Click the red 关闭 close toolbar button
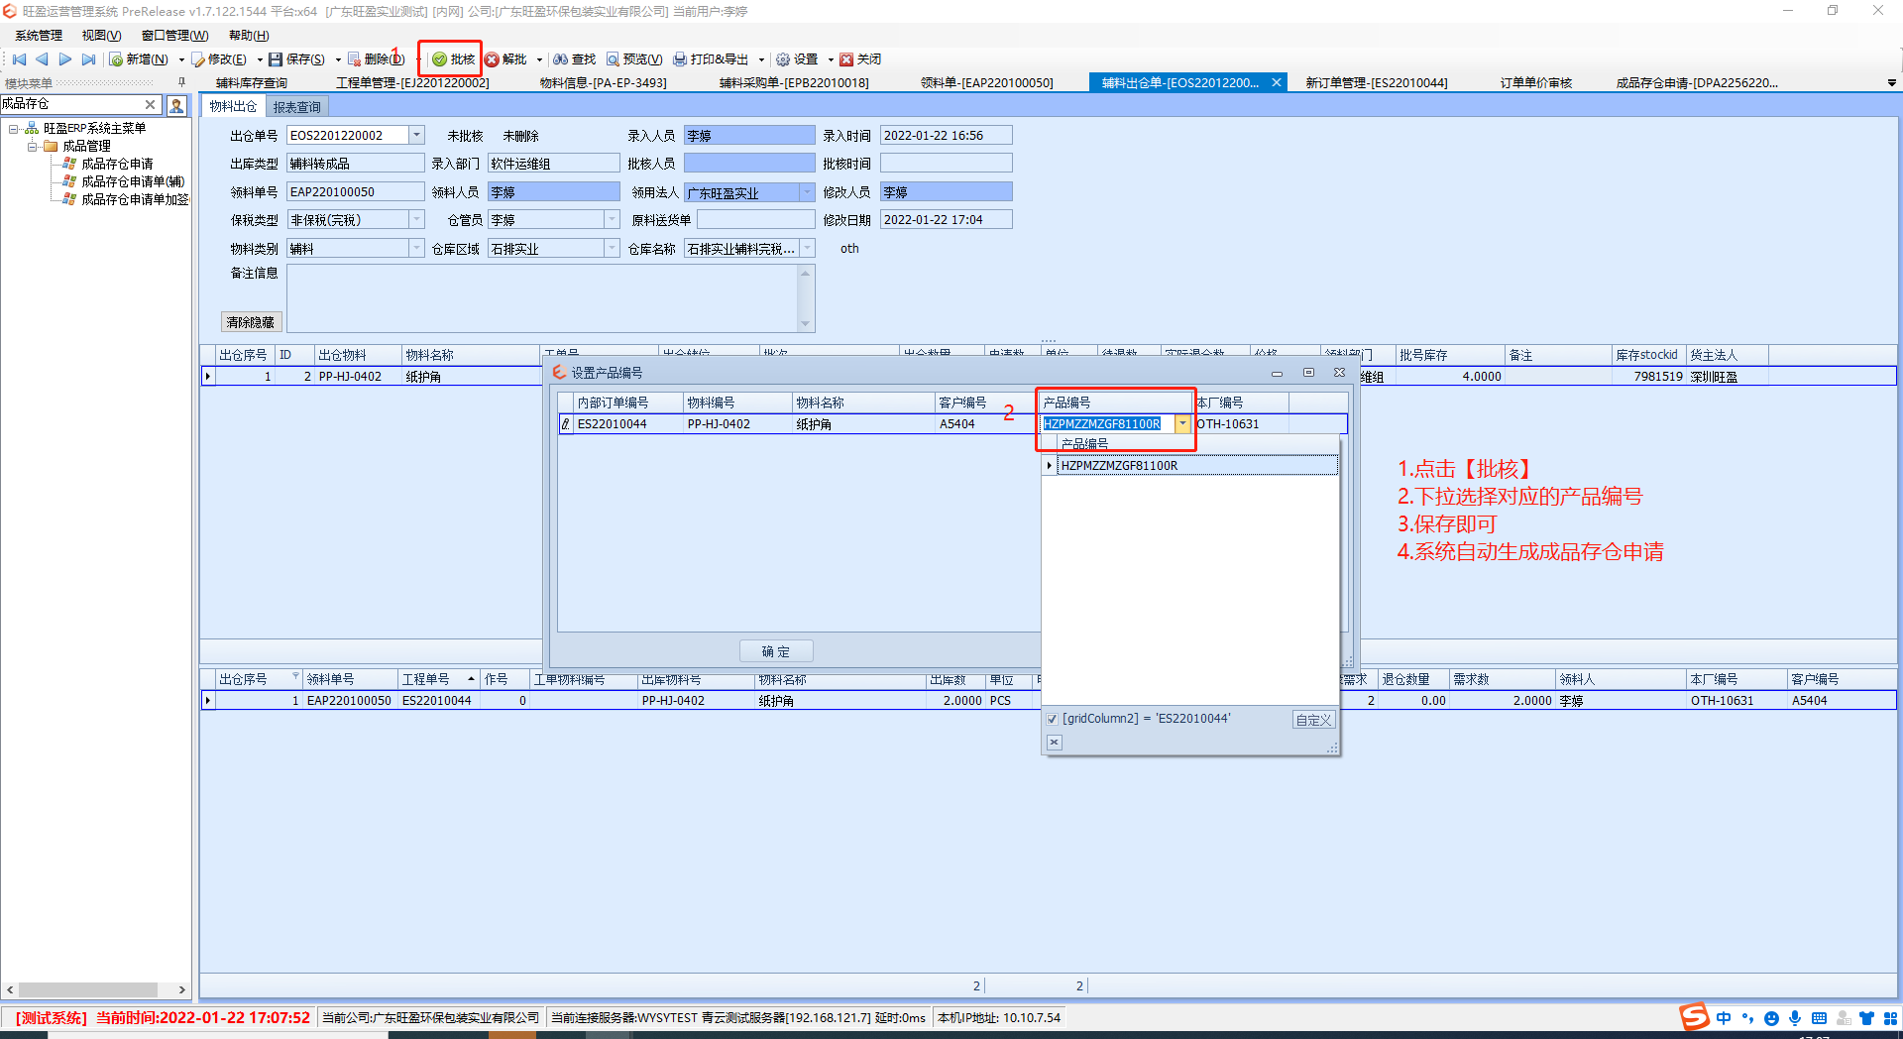Image resolution: width=1903 pixels, height=1039 pixels. [860, 59]
